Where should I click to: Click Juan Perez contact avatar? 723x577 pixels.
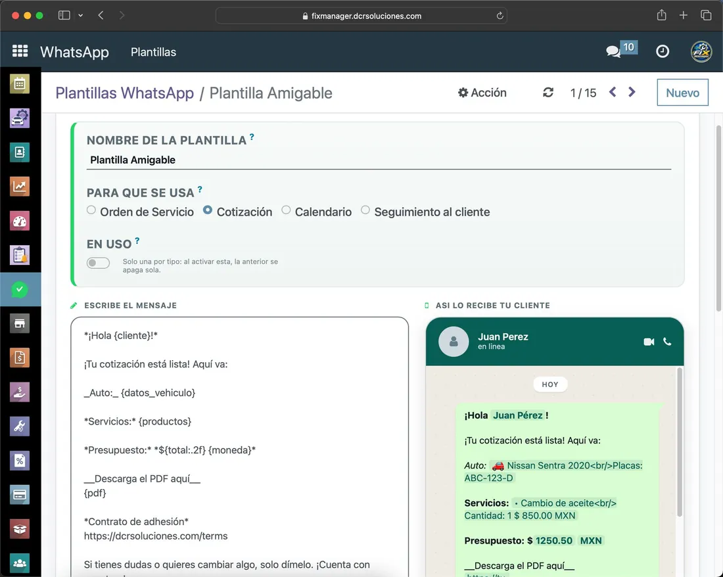(x=454, y=342)
